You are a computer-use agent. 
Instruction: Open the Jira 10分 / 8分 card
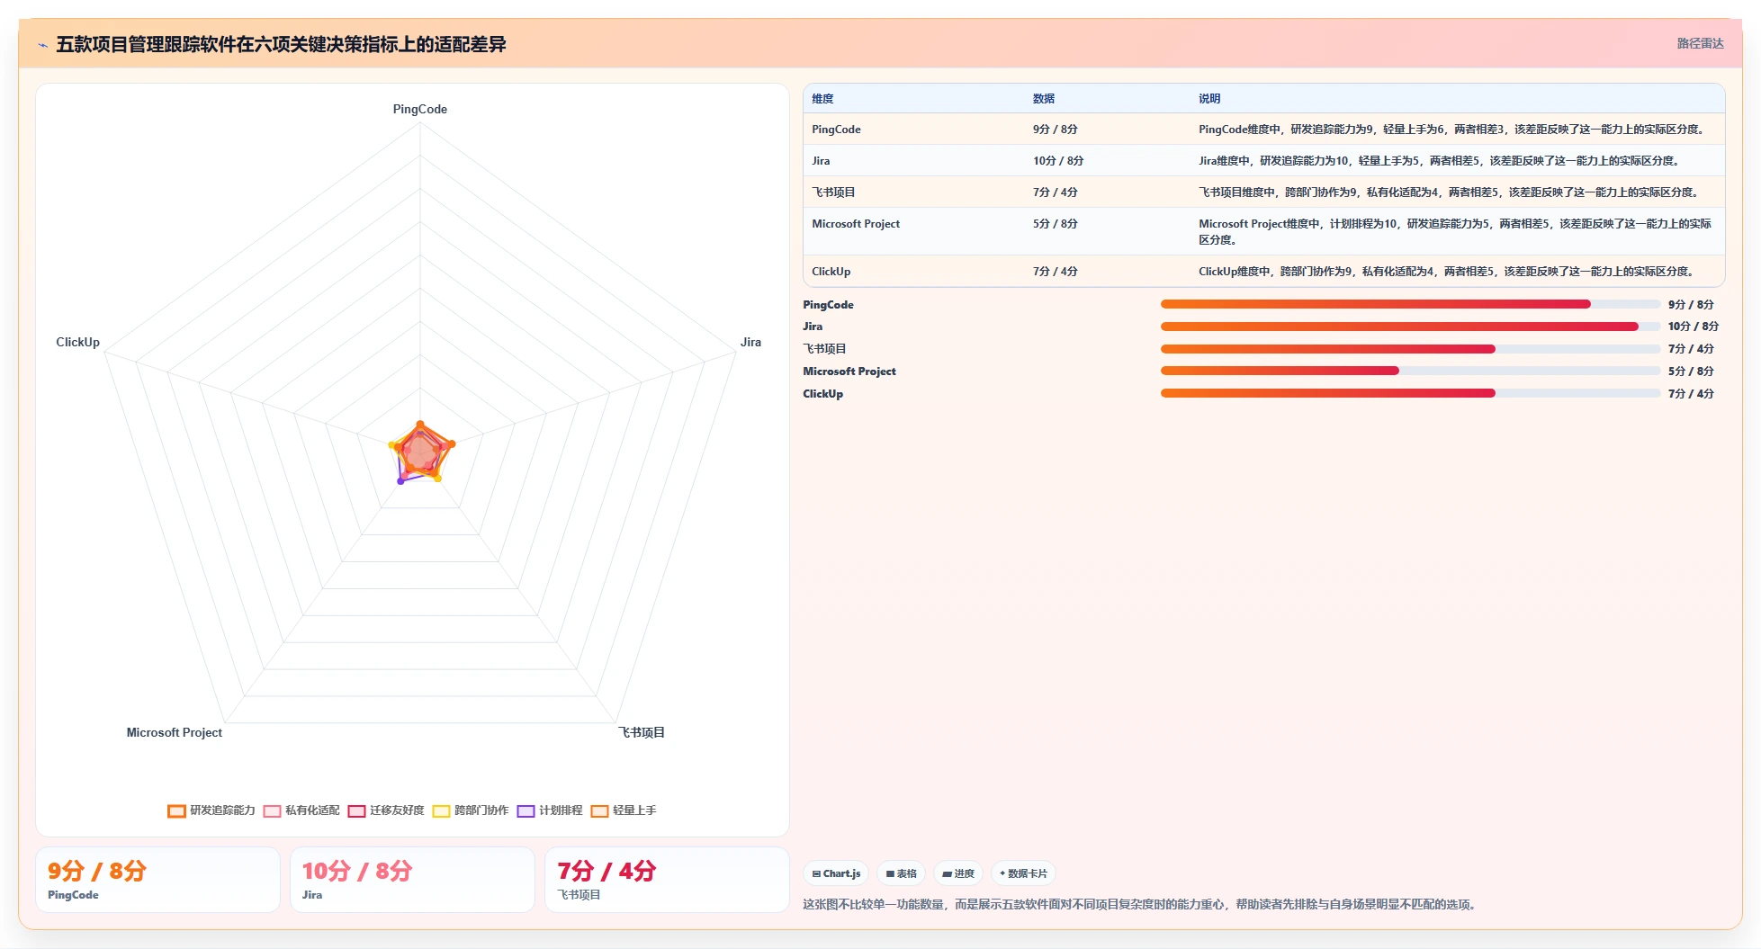point(412,880)
